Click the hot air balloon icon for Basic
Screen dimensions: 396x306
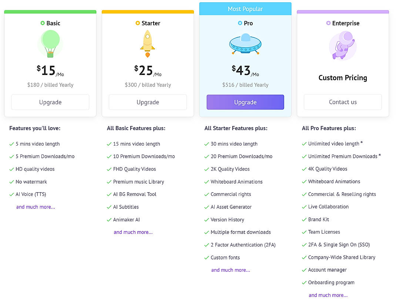tap(50, 44)
